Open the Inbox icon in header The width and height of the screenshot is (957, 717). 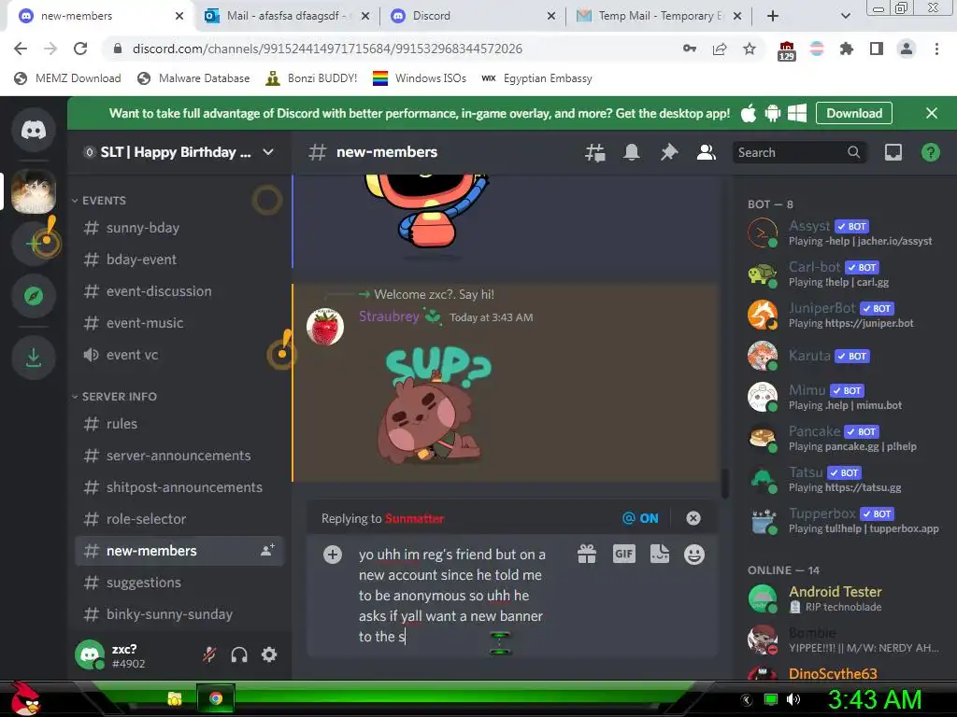893,152
